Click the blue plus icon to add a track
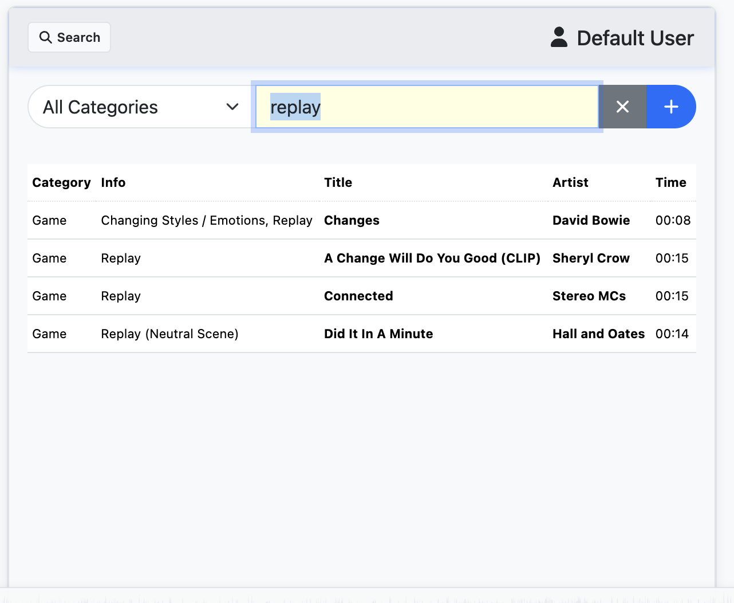Viewport: 734px width, 603px height. tap(670, 107)
